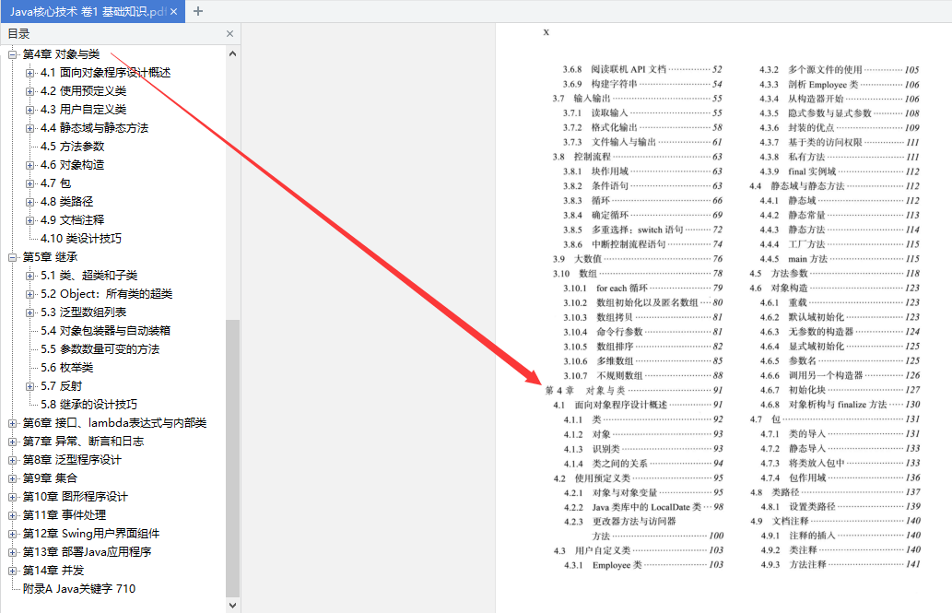The height and width of the screenshot is (613, 952).
Task: Expand the 4.8 类路径 node
Action: coord(29,202)
